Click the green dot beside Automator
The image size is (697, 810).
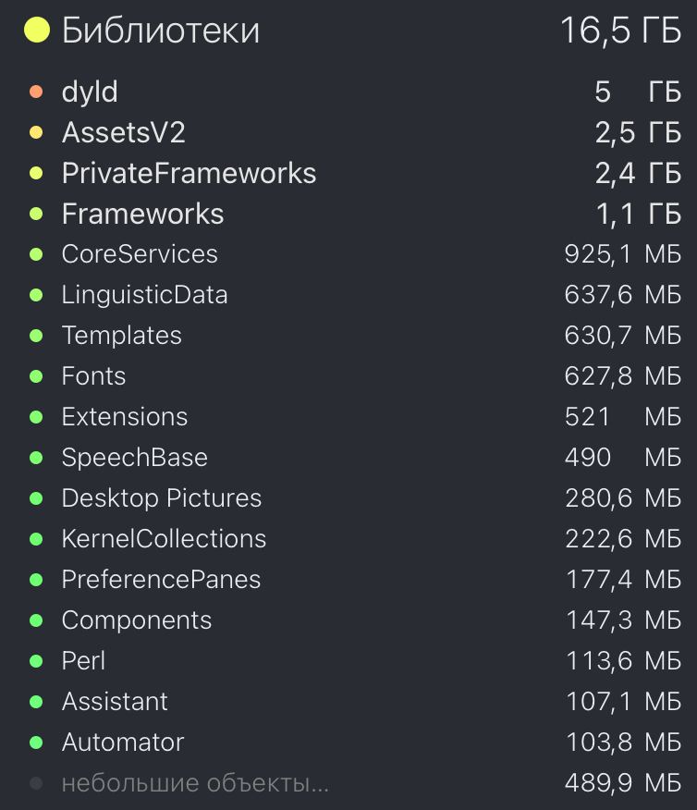tap(36, 742)
